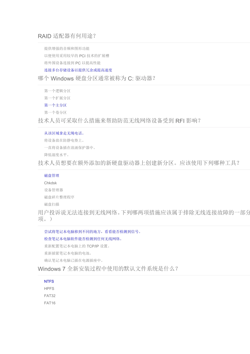Image resolution: width=250 pixels, height=354 pixels.
Task: Choose answer '第一个卷分区'
Action: pyautogui.click(x=56, y=112)
